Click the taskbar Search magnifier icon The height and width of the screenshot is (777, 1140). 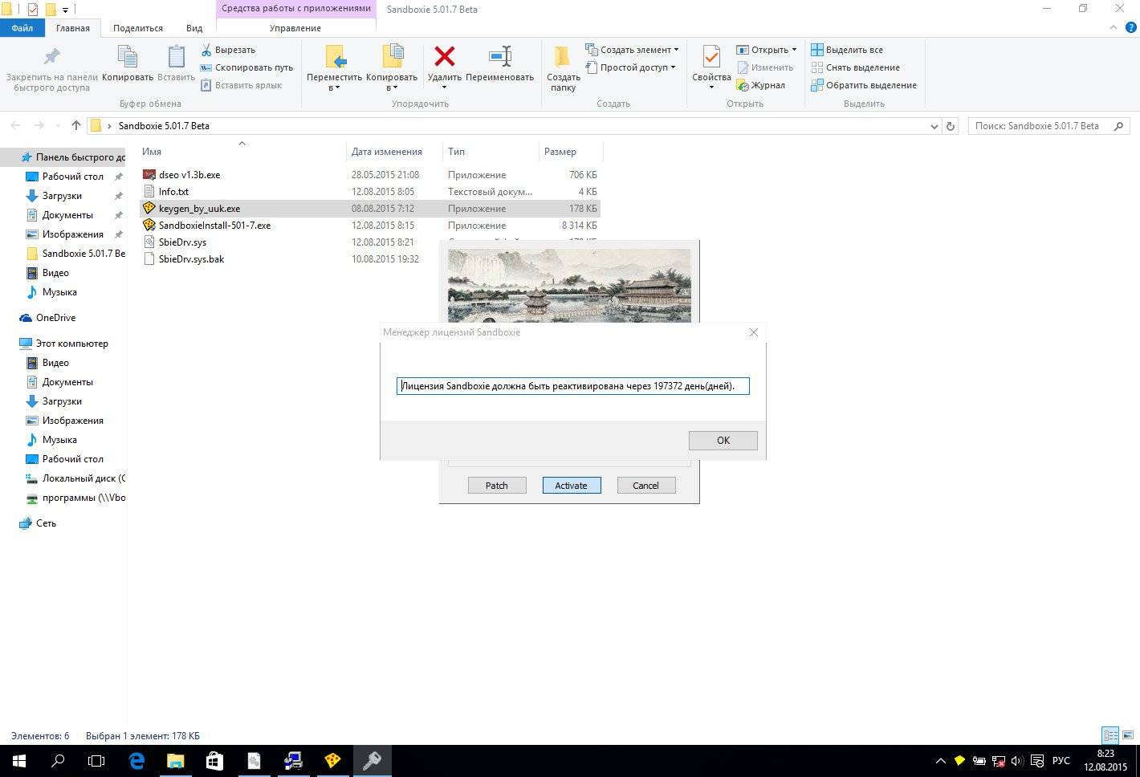click(x=58, y=761)
